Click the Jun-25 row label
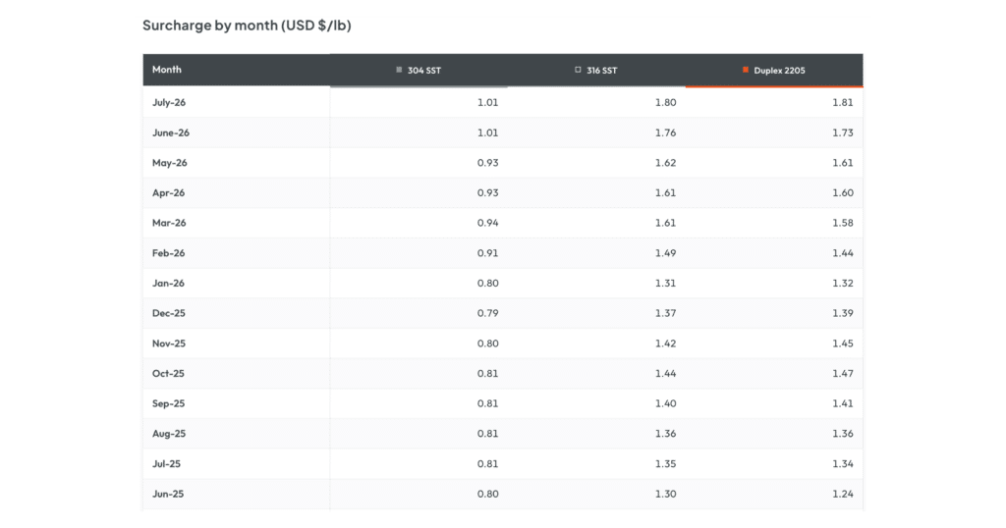 pyautogui.click(x=168, y=494)
